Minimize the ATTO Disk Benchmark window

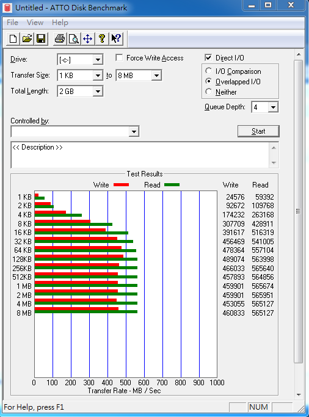tap(252, 5)
